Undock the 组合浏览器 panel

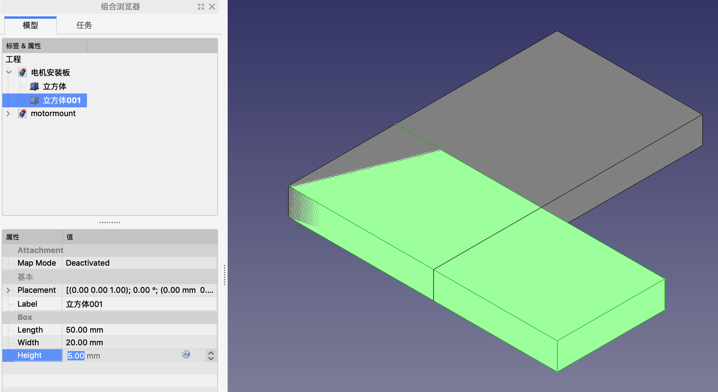[201, 7]
